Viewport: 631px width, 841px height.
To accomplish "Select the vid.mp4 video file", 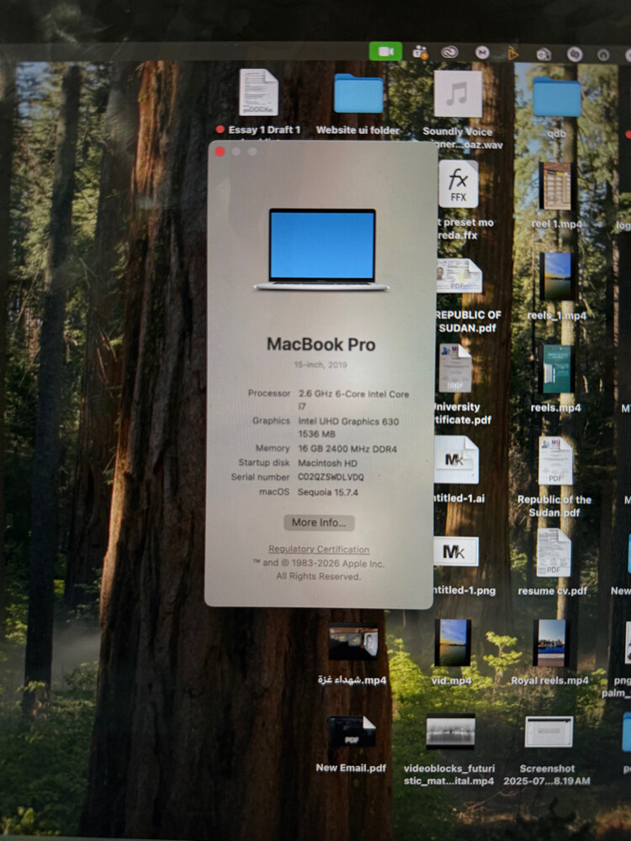I will tap(453, 643).
